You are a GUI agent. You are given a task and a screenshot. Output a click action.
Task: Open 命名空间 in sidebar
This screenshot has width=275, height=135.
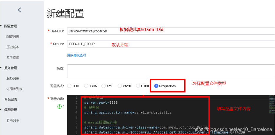[11, 99]
